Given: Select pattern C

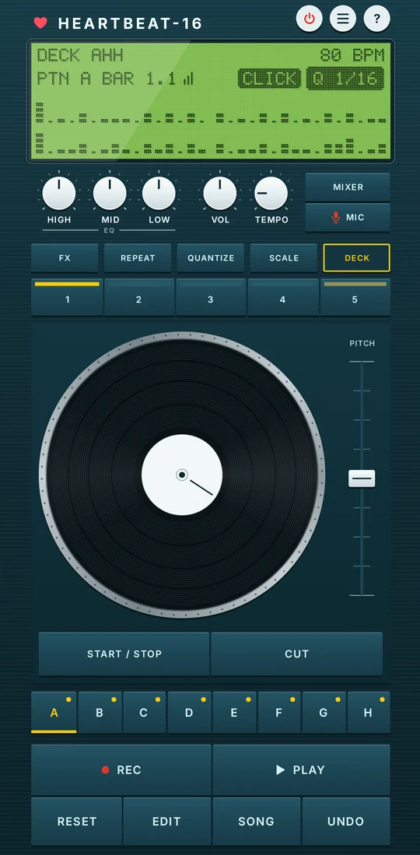Looking at the screenshot, I should [x=144, y=713].
